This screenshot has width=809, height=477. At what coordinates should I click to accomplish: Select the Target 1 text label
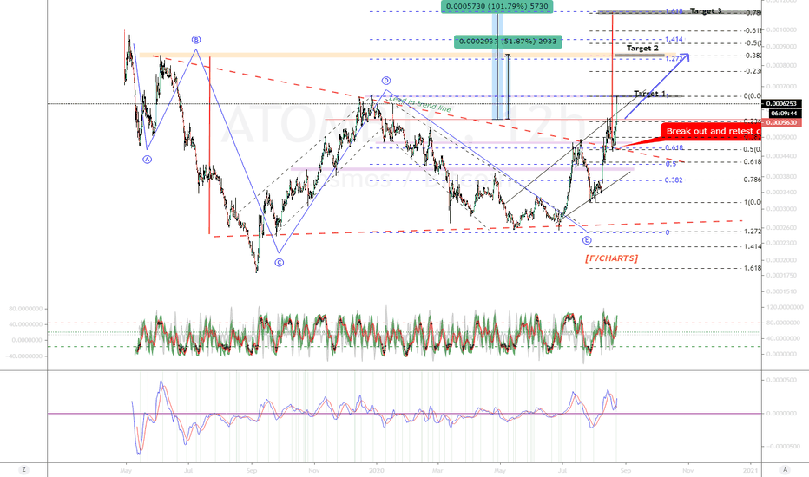coord(649,94)
